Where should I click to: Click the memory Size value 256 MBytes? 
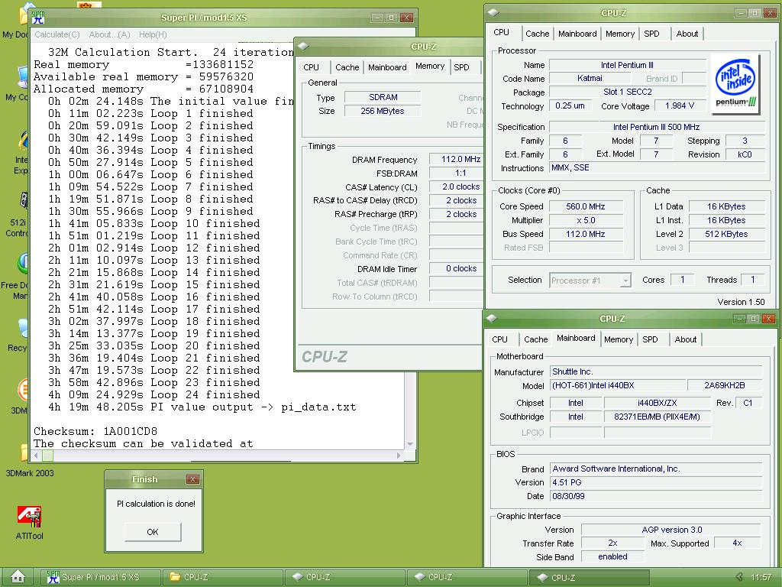(x=383, y=111)
